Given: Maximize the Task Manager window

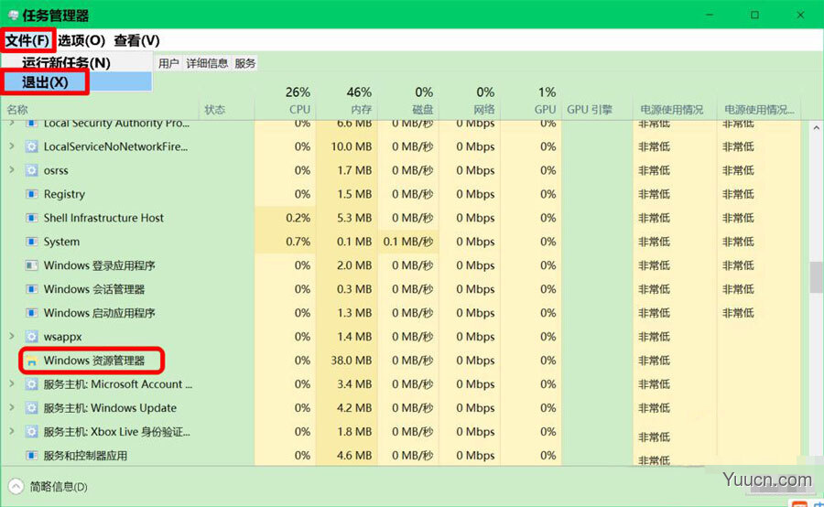Looking at the screenshot, I should point(754,15).
